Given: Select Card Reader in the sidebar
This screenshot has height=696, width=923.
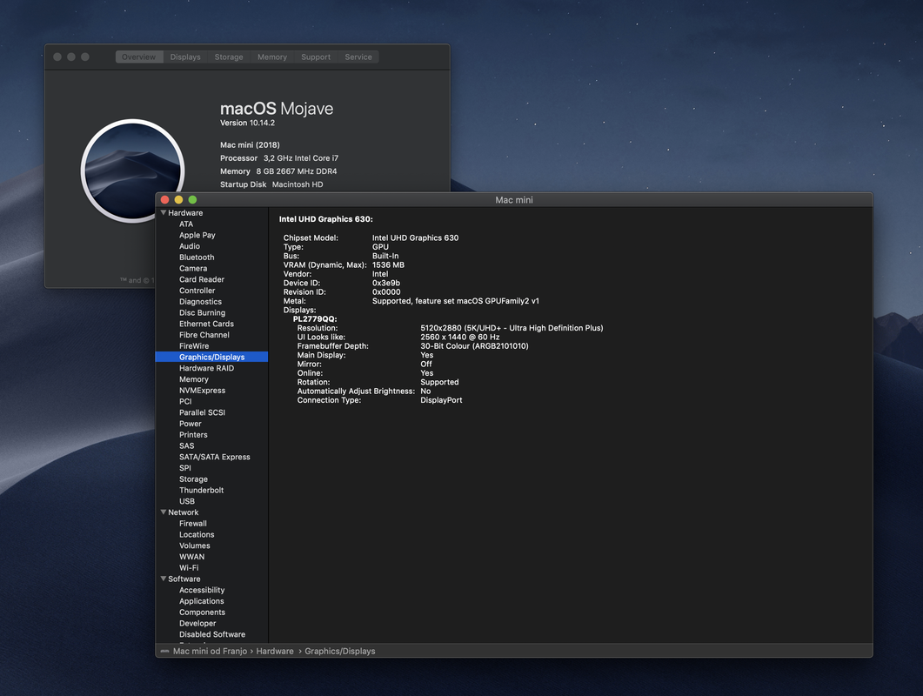Looking at the screenshot, I should [x=202, y=279].
